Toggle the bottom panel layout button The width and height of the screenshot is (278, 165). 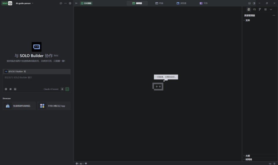pos(250,3)
